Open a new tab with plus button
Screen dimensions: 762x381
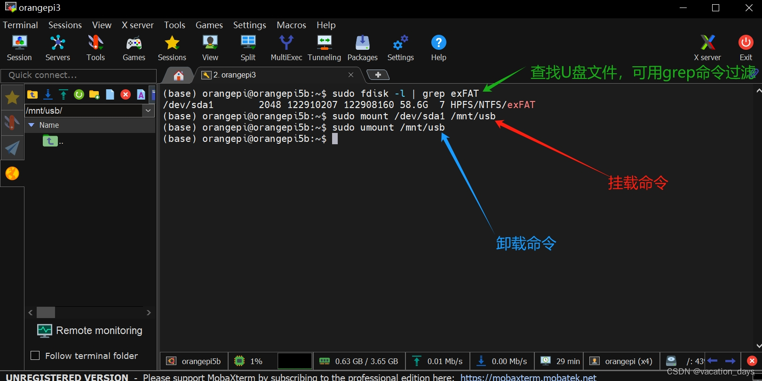click(378, 75)
